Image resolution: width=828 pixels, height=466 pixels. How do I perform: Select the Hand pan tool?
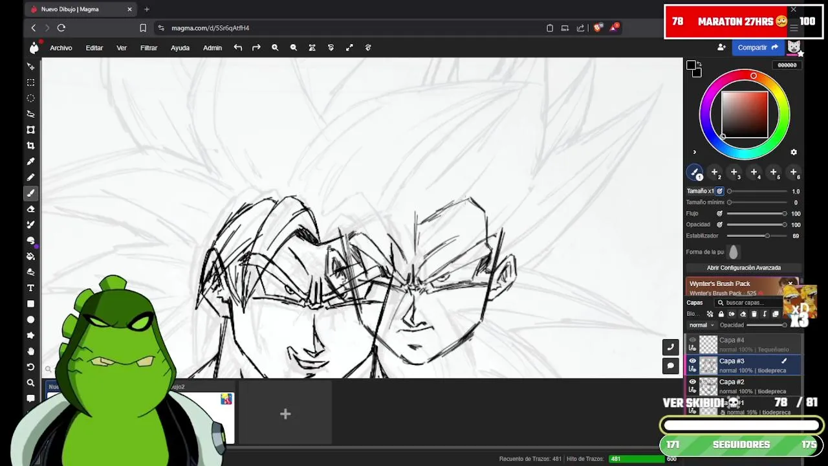pyautogui.click(x=30, y=351)
